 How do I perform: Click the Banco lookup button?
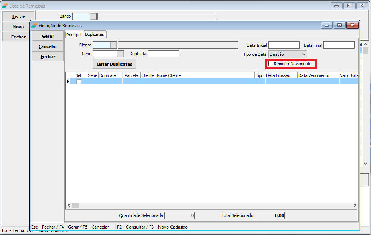(x=93, y=17)
